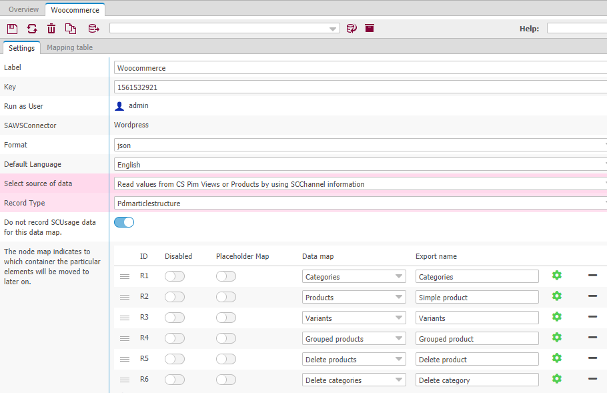The width and height of the screenshot is (607, 393).
Task: Toggle Disabled switch for row R3
Action: pyautogui.click(x=175, y=318)
